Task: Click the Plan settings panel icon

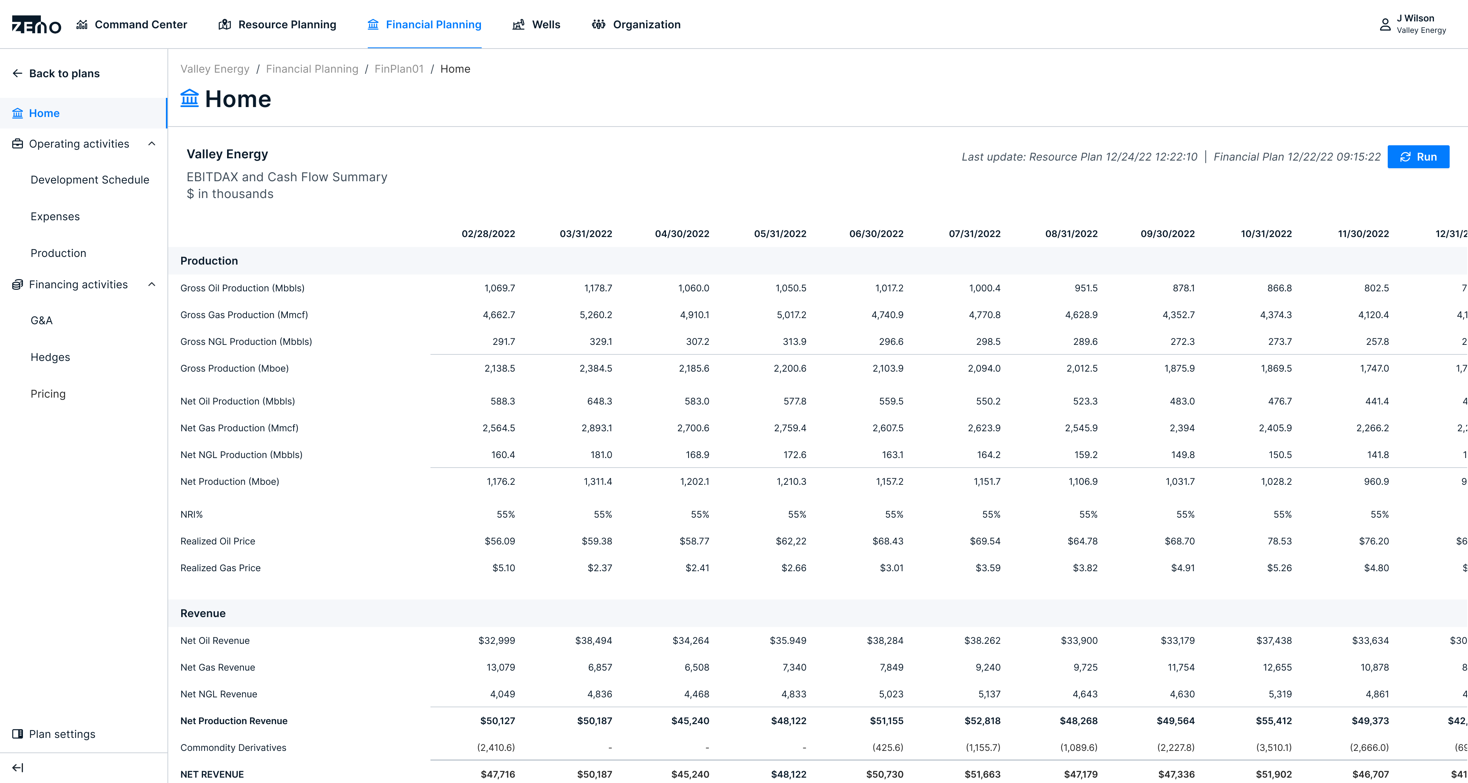Action: tap(18, 734)
